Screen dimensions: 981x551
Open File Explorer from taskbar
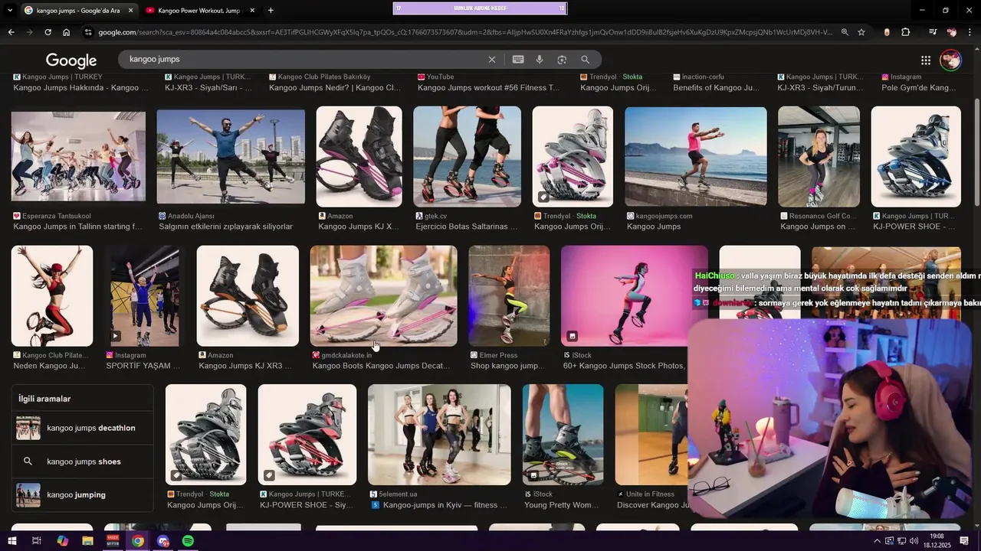(87, 541)
